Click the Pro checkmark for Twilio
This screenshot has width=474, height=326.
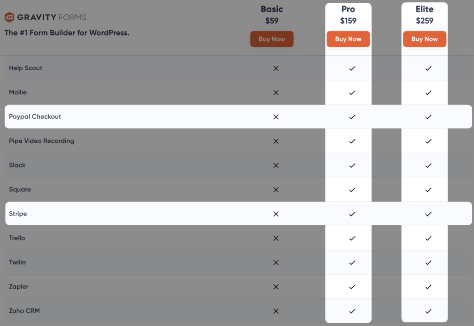tap(352, 263)
